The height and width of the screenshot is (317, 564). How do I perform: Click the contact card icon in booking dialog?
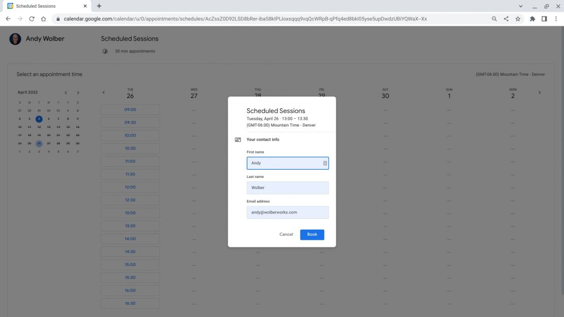click(x=237, y=139)
